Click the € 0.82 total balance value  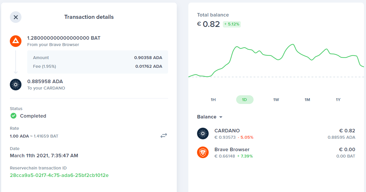point(208,24)
